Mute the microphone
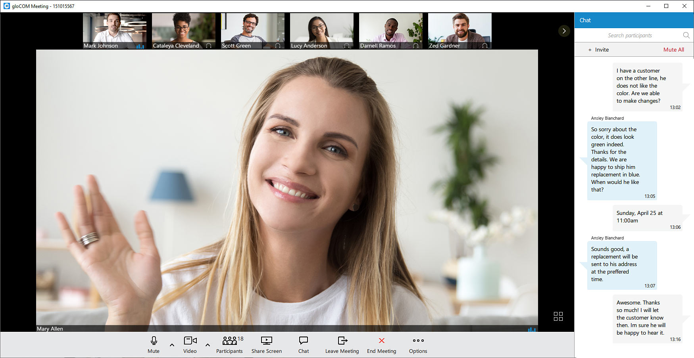This screenshot has height=358, width=694. click(154, 345)
